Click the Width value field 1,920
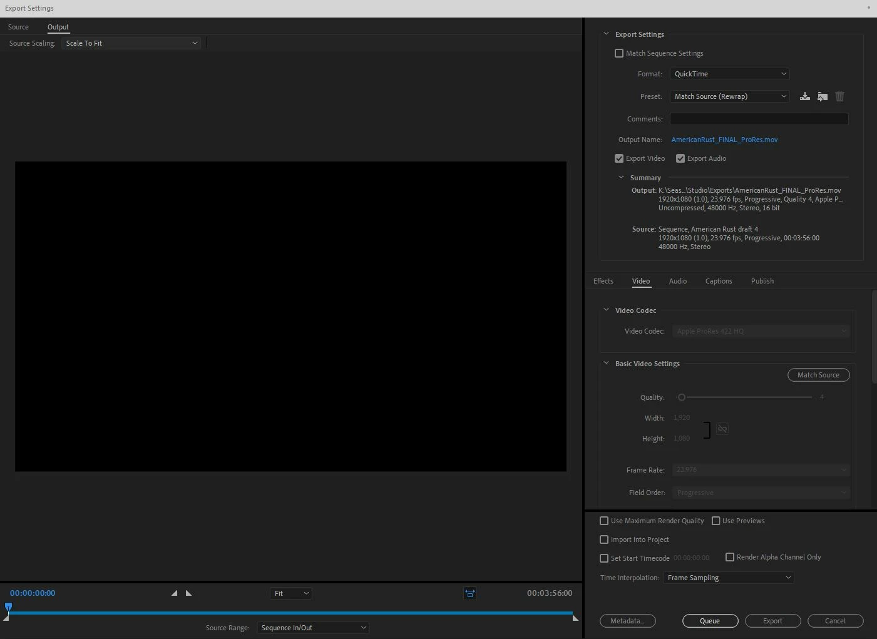This screenshot has width=877, height=639. (682, 417)
